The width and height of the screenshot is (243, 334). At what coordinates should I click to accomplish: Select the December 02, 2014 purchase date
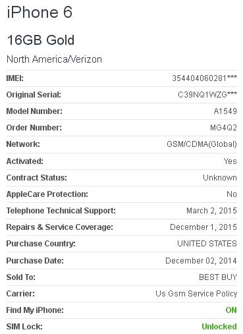tap(201, 261)
